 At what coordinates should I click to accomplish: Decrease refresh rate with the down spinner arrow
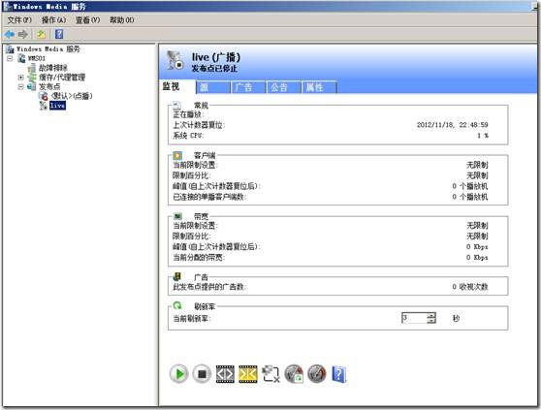pyautogui.click(x=431, y=321)
